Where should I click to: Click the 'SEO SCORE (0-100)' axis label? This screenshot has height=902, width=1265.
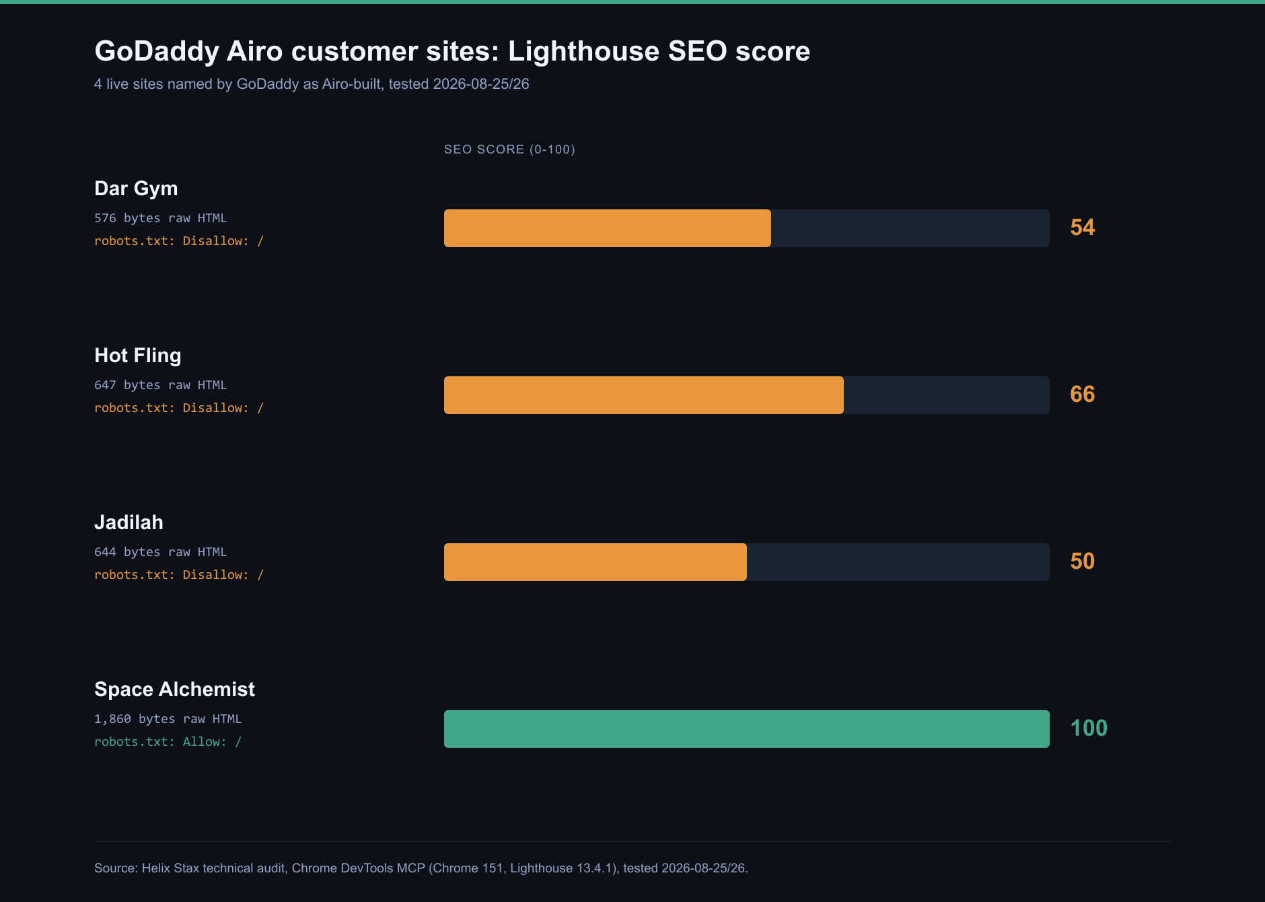509,149
